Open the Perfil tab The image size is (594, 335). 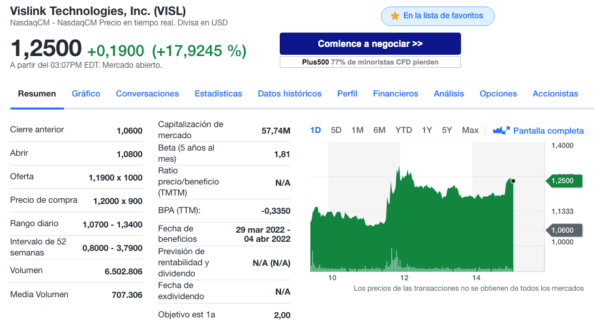tap(348, 94)
